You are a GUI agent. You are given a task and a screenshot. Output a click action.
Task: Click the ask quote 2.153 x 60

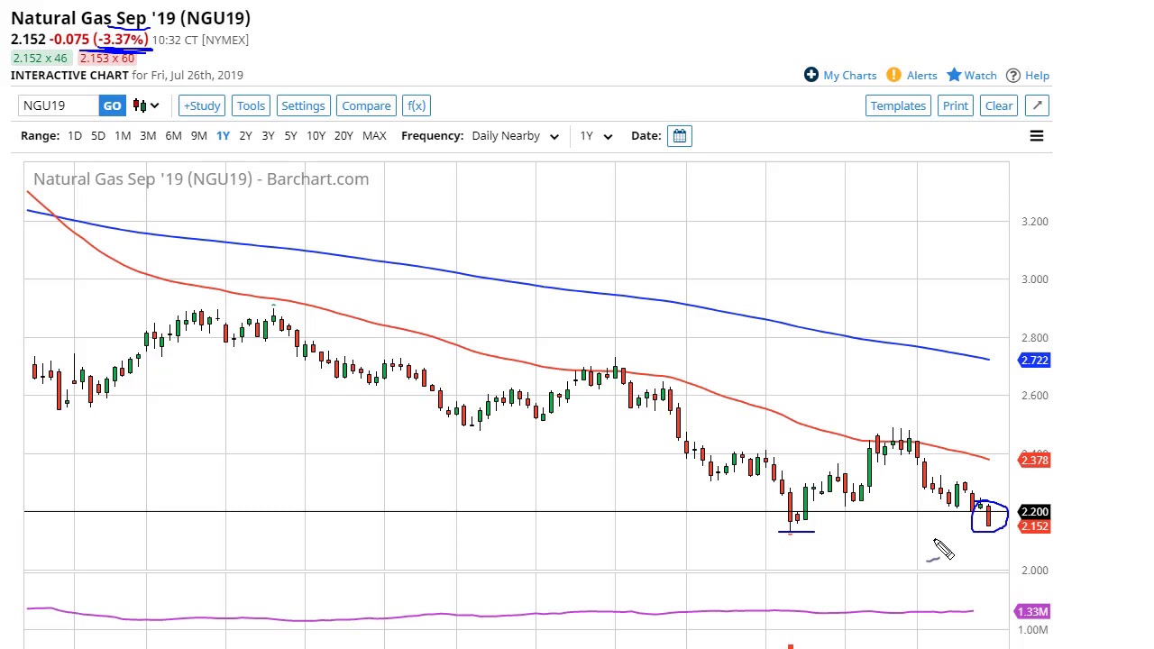(x=106, y=59)
